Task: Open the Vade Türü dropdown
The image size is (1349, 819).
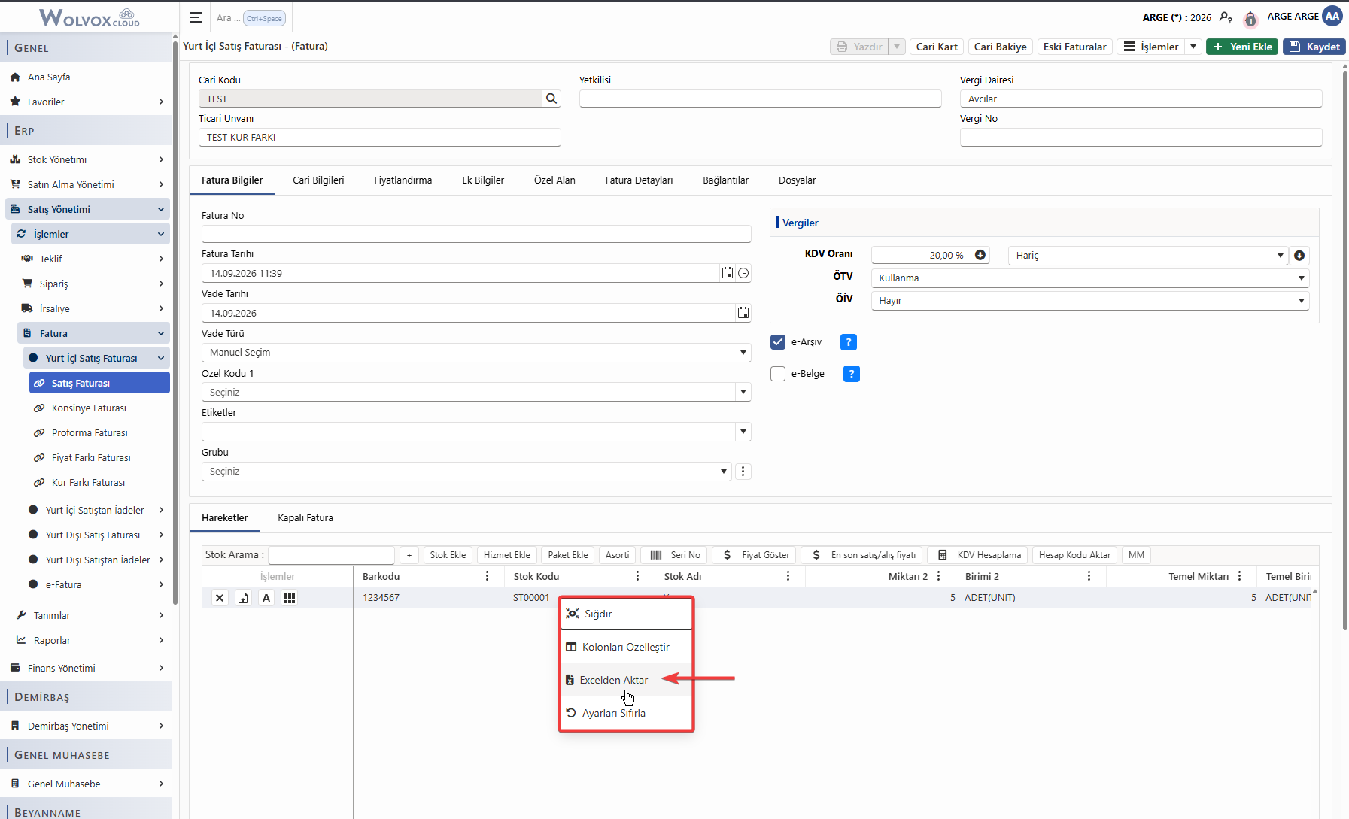Action: [476, 353]
